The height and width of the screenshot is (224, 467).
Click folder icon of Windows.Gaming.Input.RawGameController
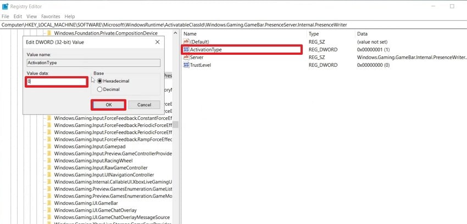pos(49,168)
